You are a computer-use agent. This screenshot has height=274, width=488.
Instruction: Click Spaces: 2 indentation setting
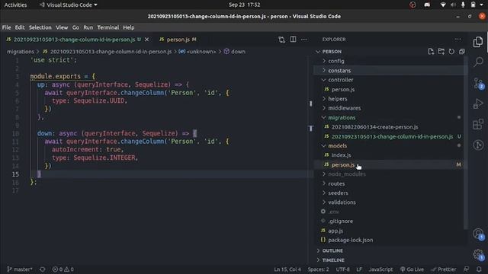pos(319,269)
